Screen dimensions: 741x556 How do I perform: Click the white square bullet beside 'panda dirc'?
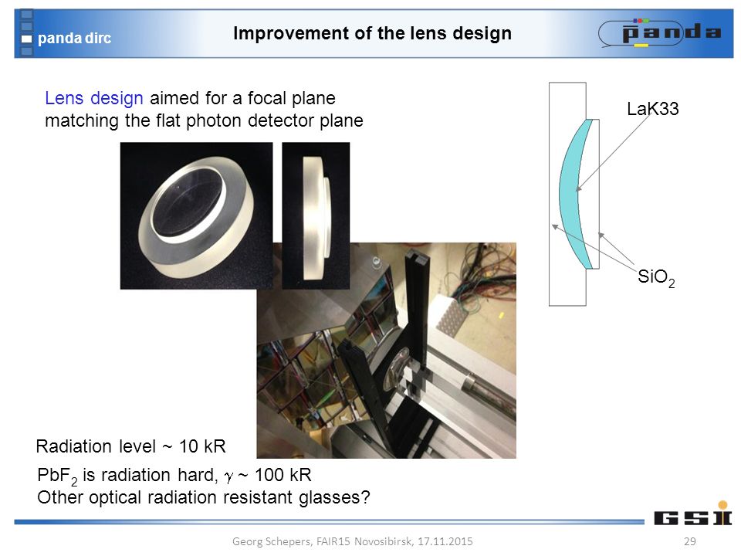tap(26, 39)
